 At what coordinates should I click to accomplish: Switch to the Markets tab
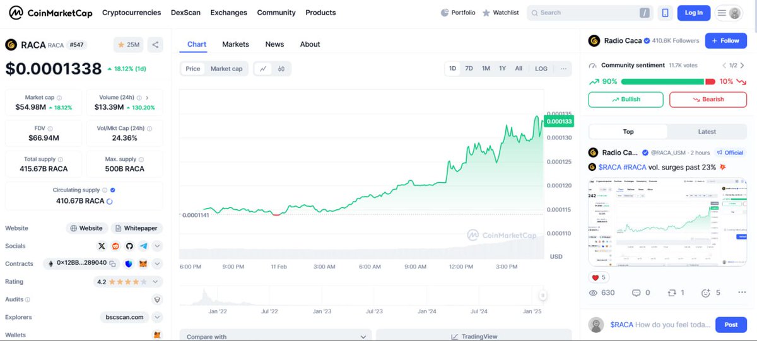(235, 44)
